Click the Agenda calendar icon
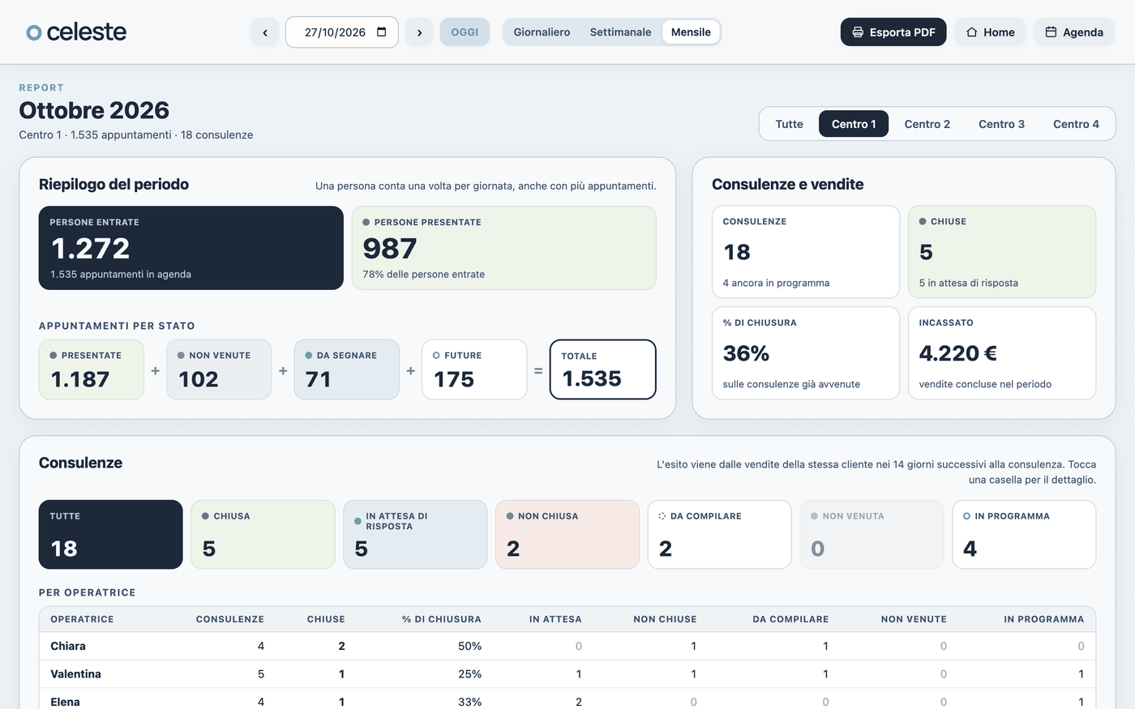Viewport: 1135px width, 709px height. pos(1051,32)
